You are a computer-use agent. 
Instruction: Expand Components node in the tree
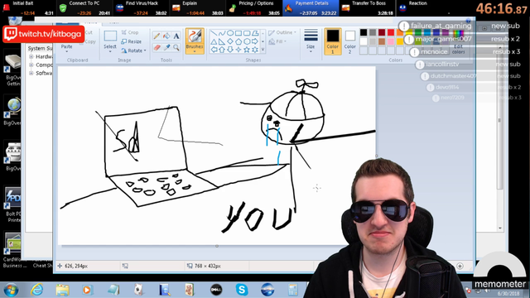coord(31,65)
